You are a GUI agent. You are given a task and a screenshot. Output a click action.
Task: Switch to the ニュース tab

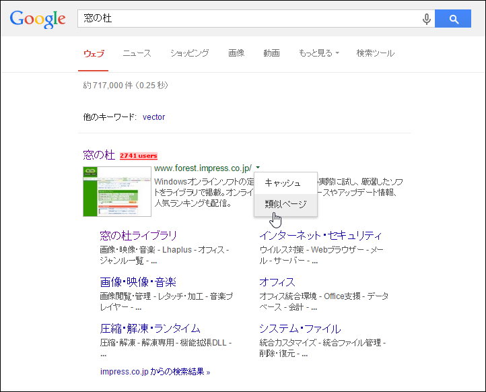137,53
